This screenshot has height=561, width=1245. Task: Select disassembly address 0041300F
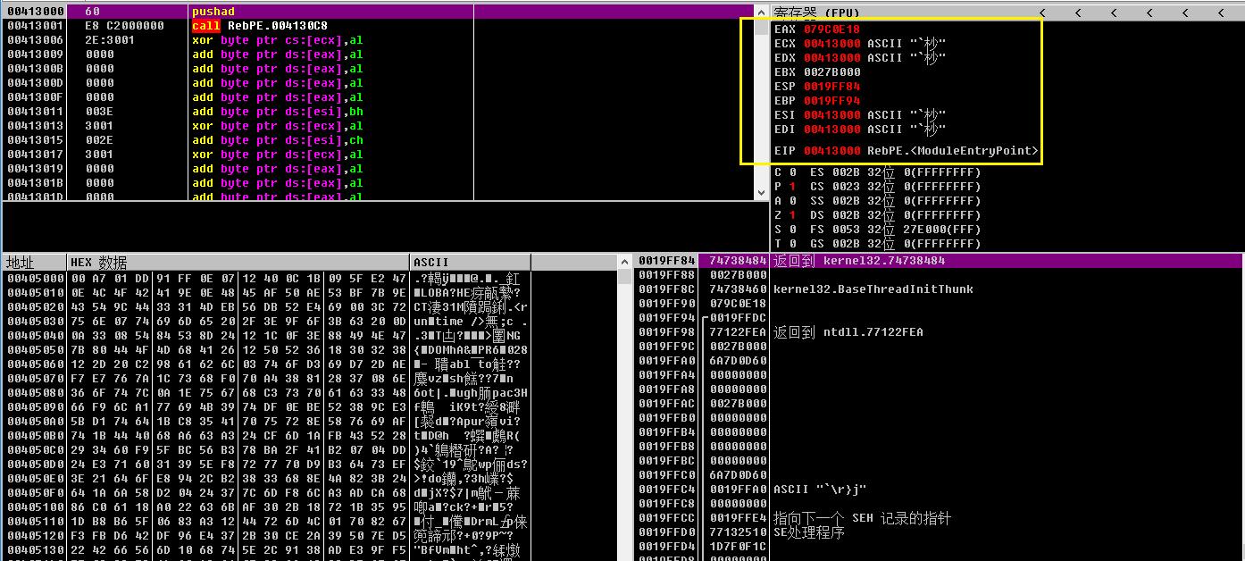point(35,97)
